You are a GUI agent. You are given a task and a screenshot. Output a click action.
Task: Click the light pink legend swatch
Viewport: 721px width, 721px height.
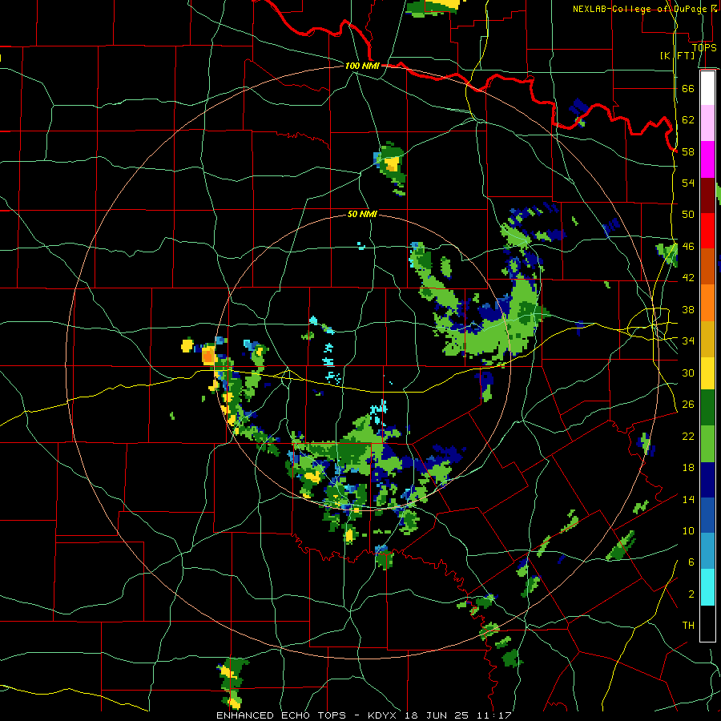(707, 123)
